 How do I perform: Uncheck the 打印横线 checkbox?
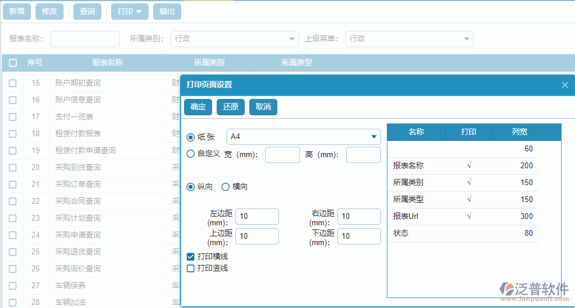tap(191, 257)
